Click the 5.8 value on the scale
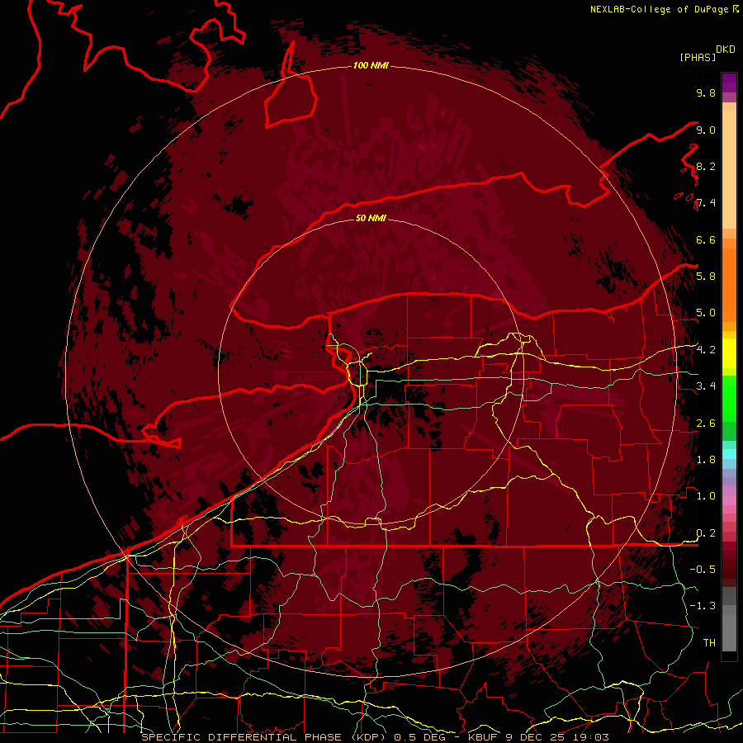Screen dimensions: 743x743 point(706,276)
